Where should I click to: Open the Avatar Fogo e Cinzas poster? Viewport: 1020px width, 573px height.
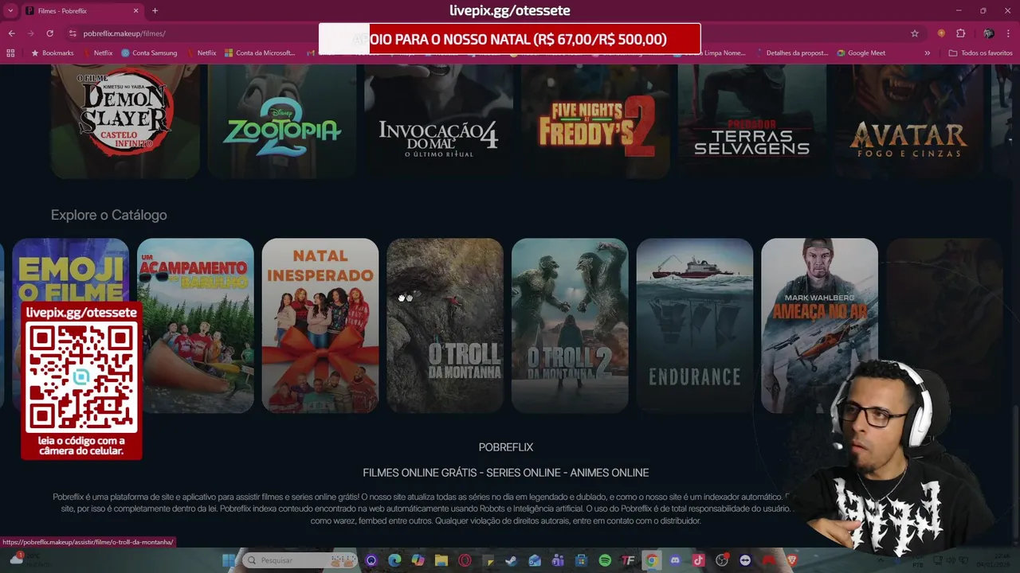pos(908,122)
